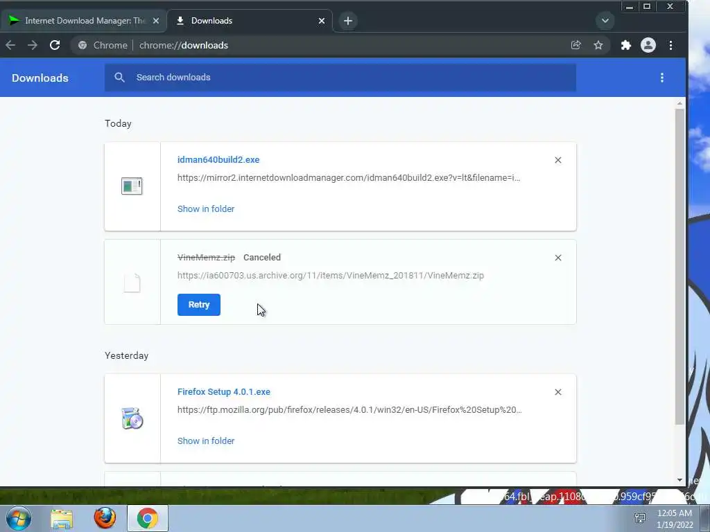Screen dimensions: 710x532
Task: Open the Chrome three-dot menu
Action: click(670, 45)
